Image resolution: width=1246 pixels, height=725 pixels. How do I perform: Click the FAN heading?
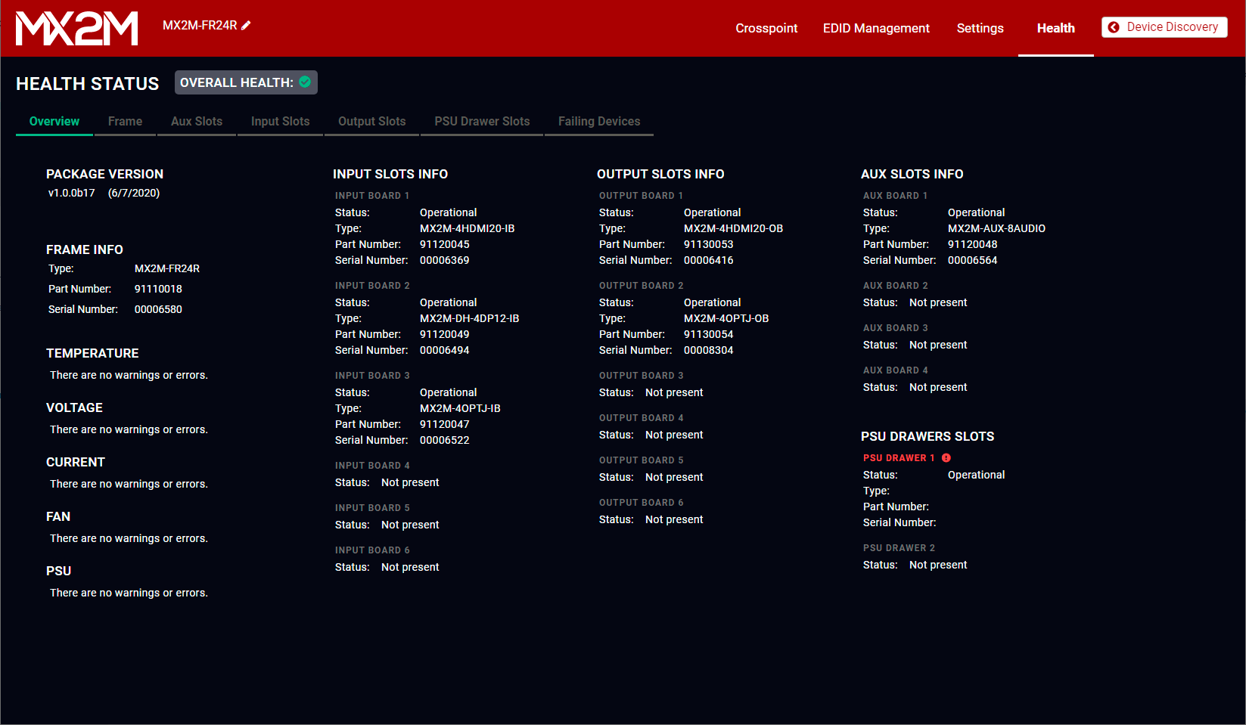coord(58,516)
